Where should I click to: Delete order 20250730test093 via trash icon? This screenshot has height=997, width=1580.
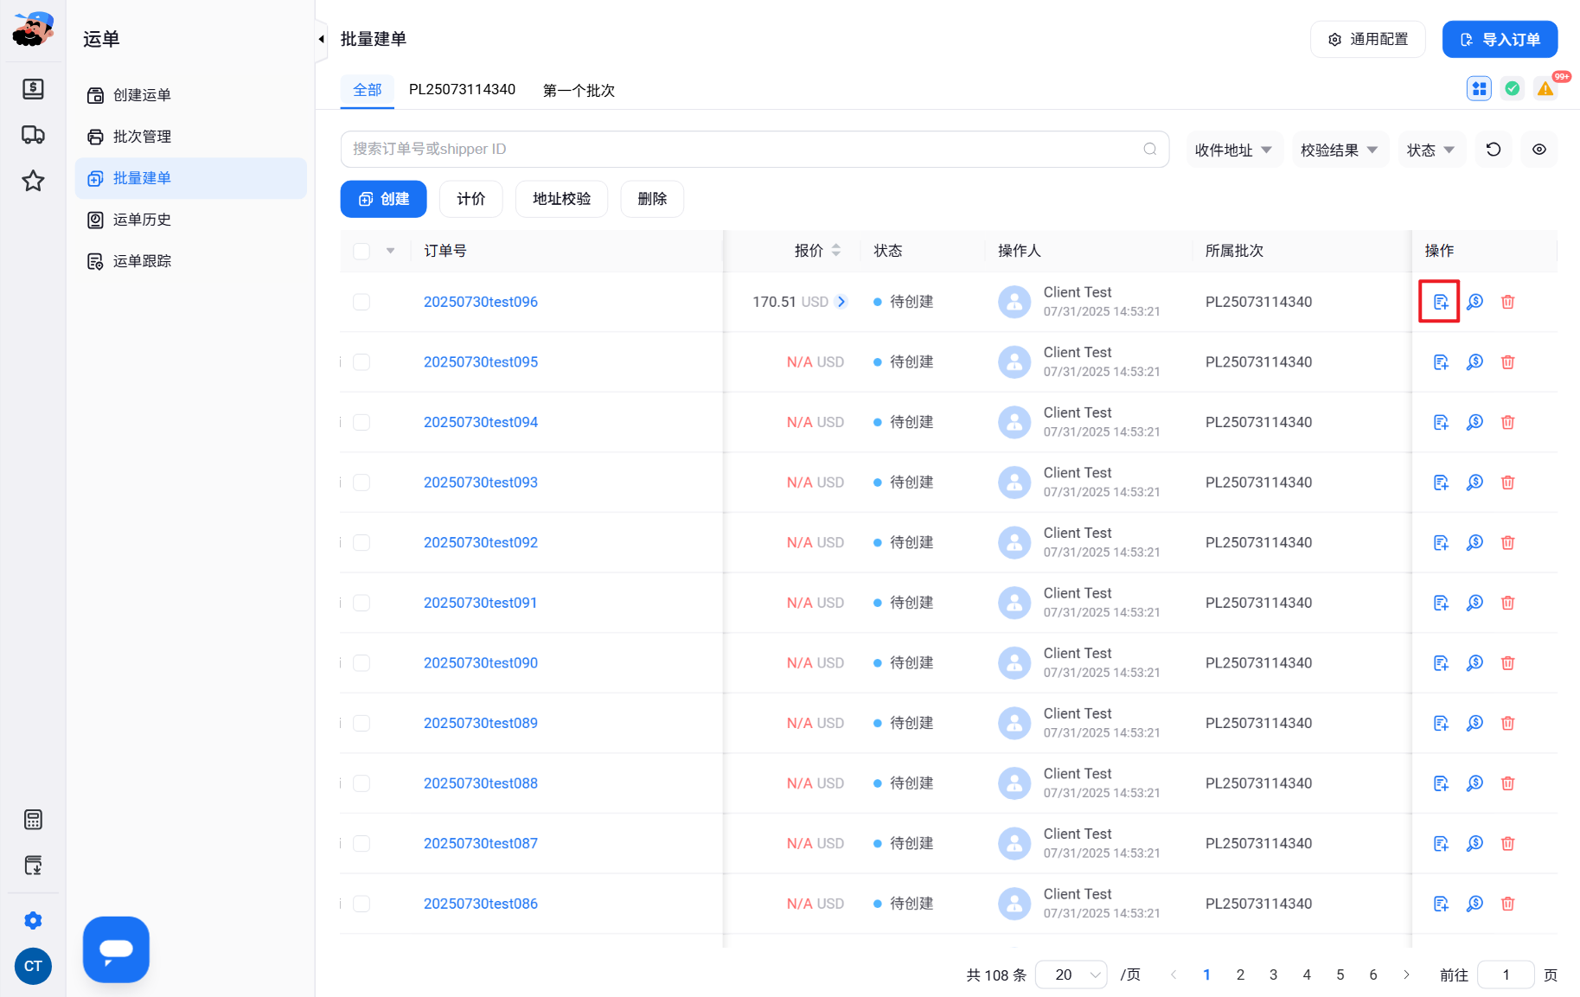1507,483
